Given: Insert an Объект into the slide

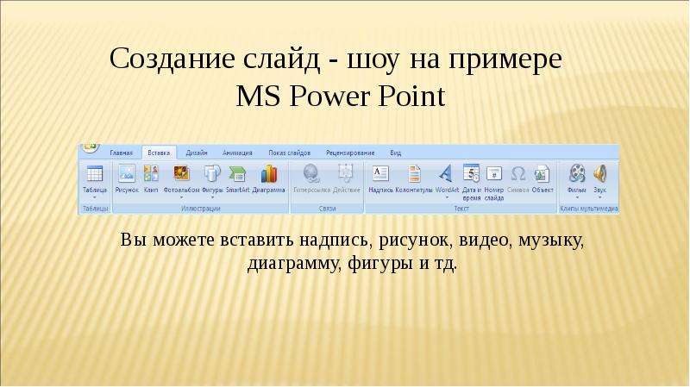Looking at the screenshot, I should tap(543, 178).
